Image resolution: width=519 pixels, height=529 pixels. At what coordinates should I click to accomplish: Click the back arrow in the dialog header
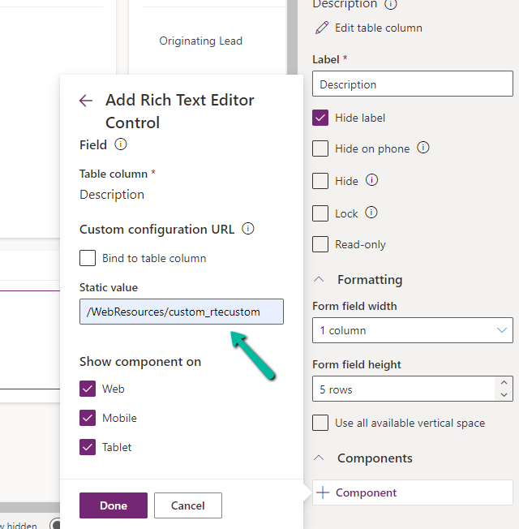tap(86, 101)
